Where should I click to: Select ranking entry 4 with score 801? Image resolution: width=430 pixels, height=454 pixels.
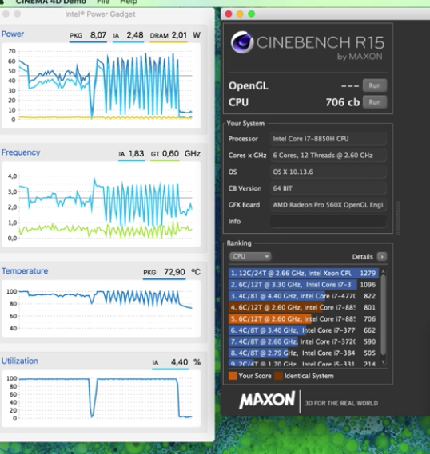click(x=303, y=307)
